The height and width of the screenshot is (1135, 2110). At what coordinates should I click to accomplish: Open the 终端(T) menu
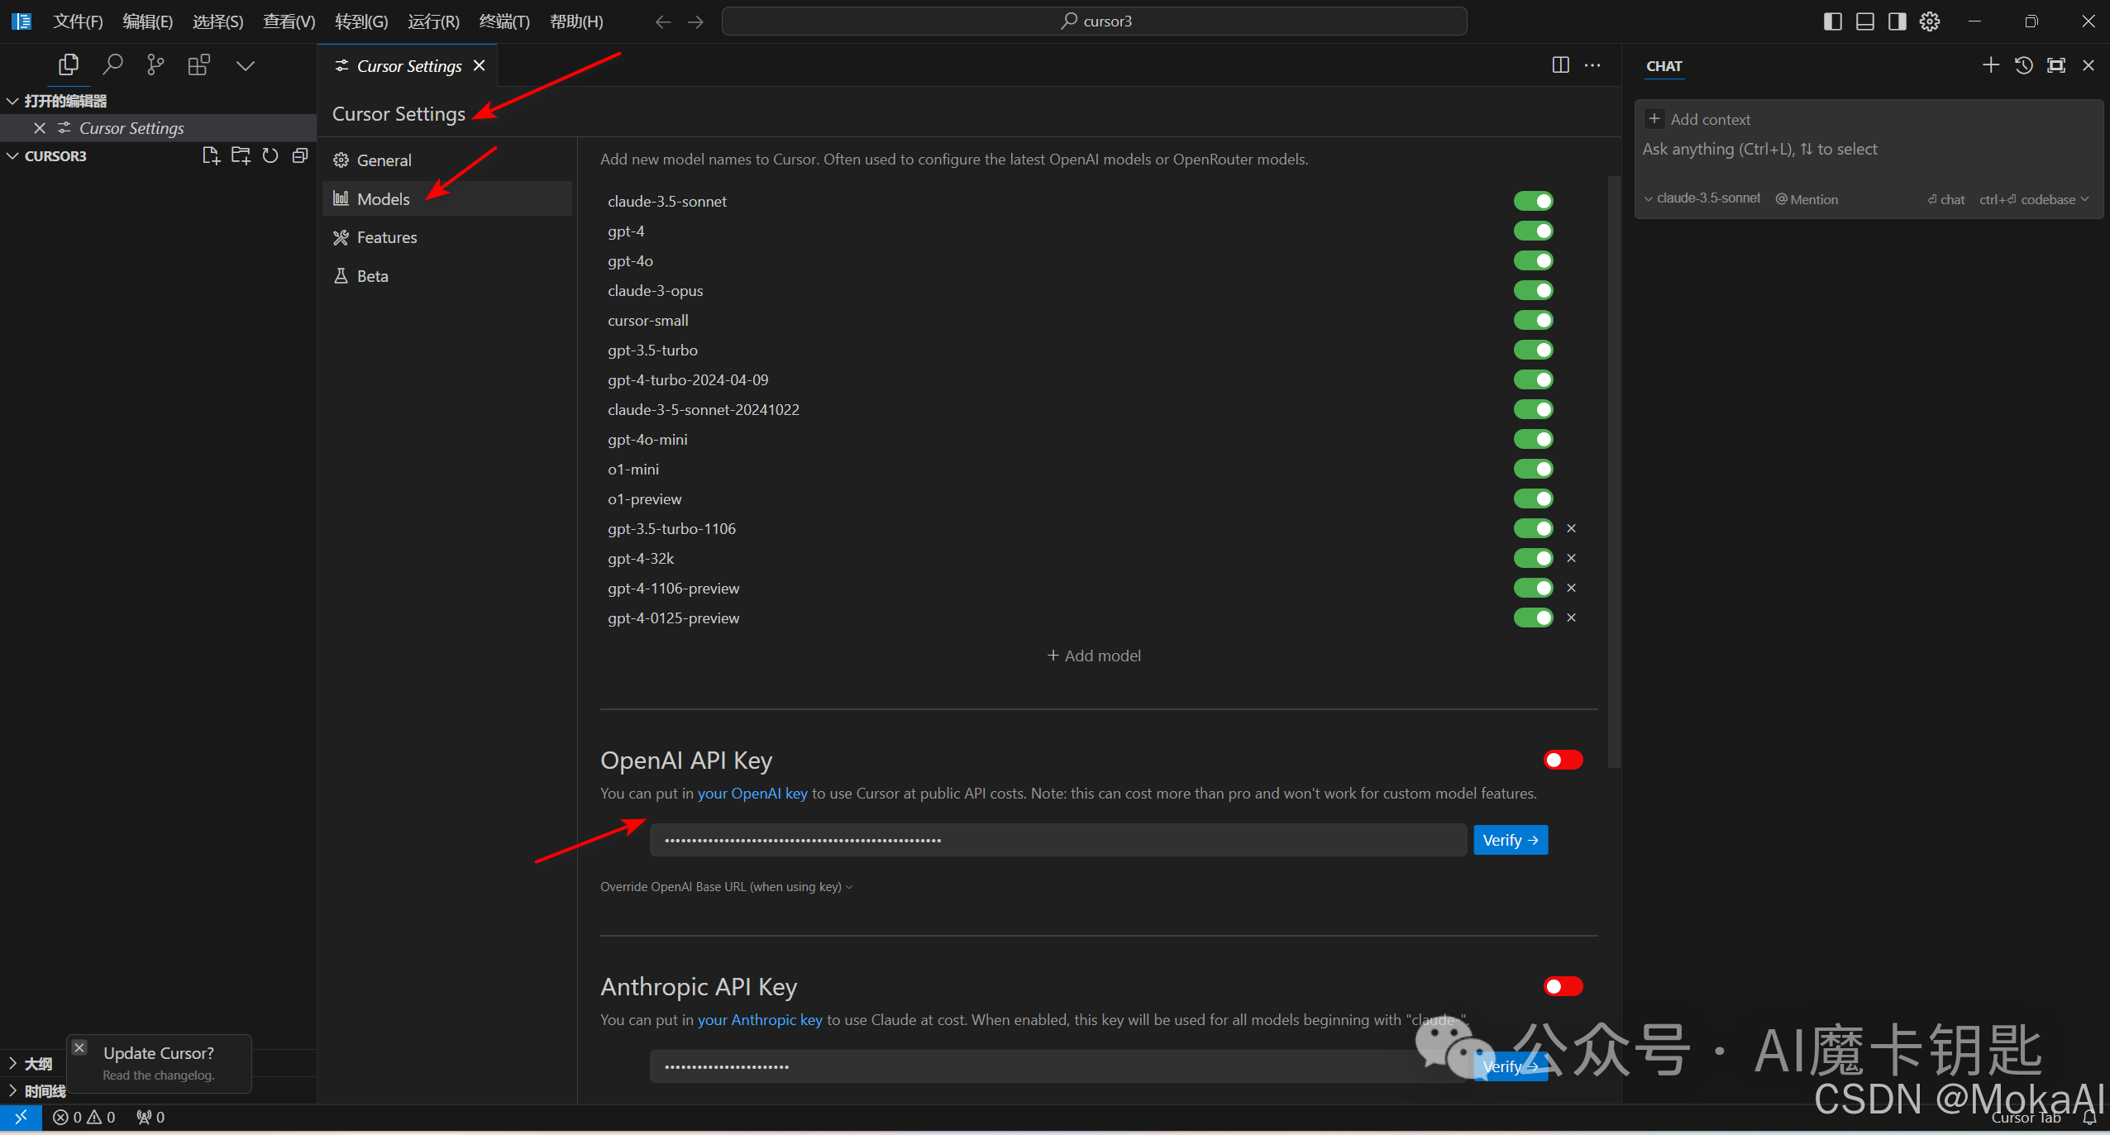(504, 21)
